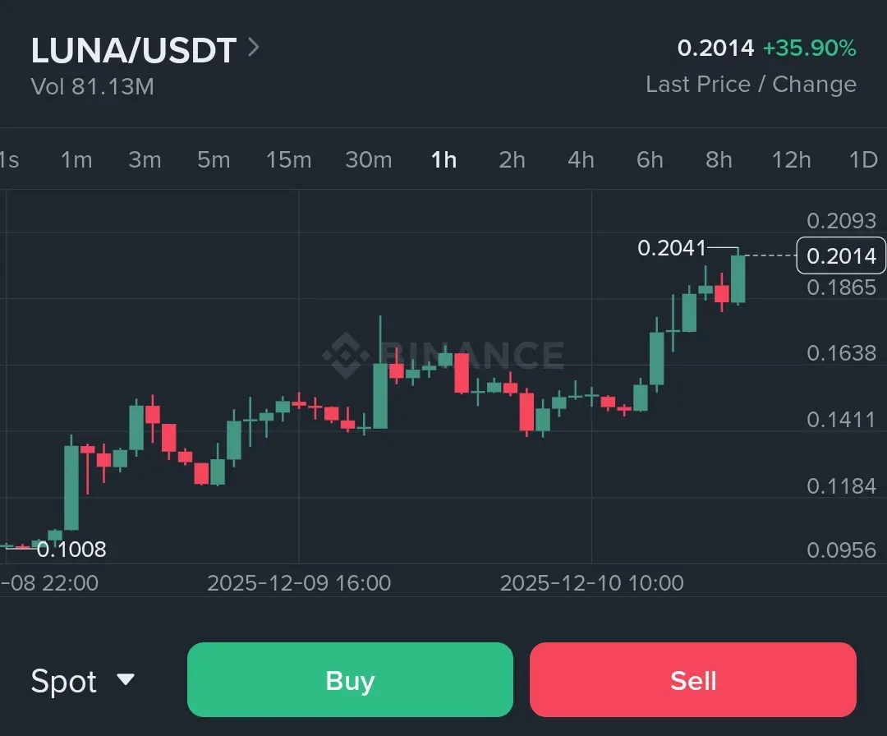Image resolution: width=887 pixels, height=736 pixels.
Task: Click the 2025-12-09 16:00 time label
Action: [x=299, y=582]
